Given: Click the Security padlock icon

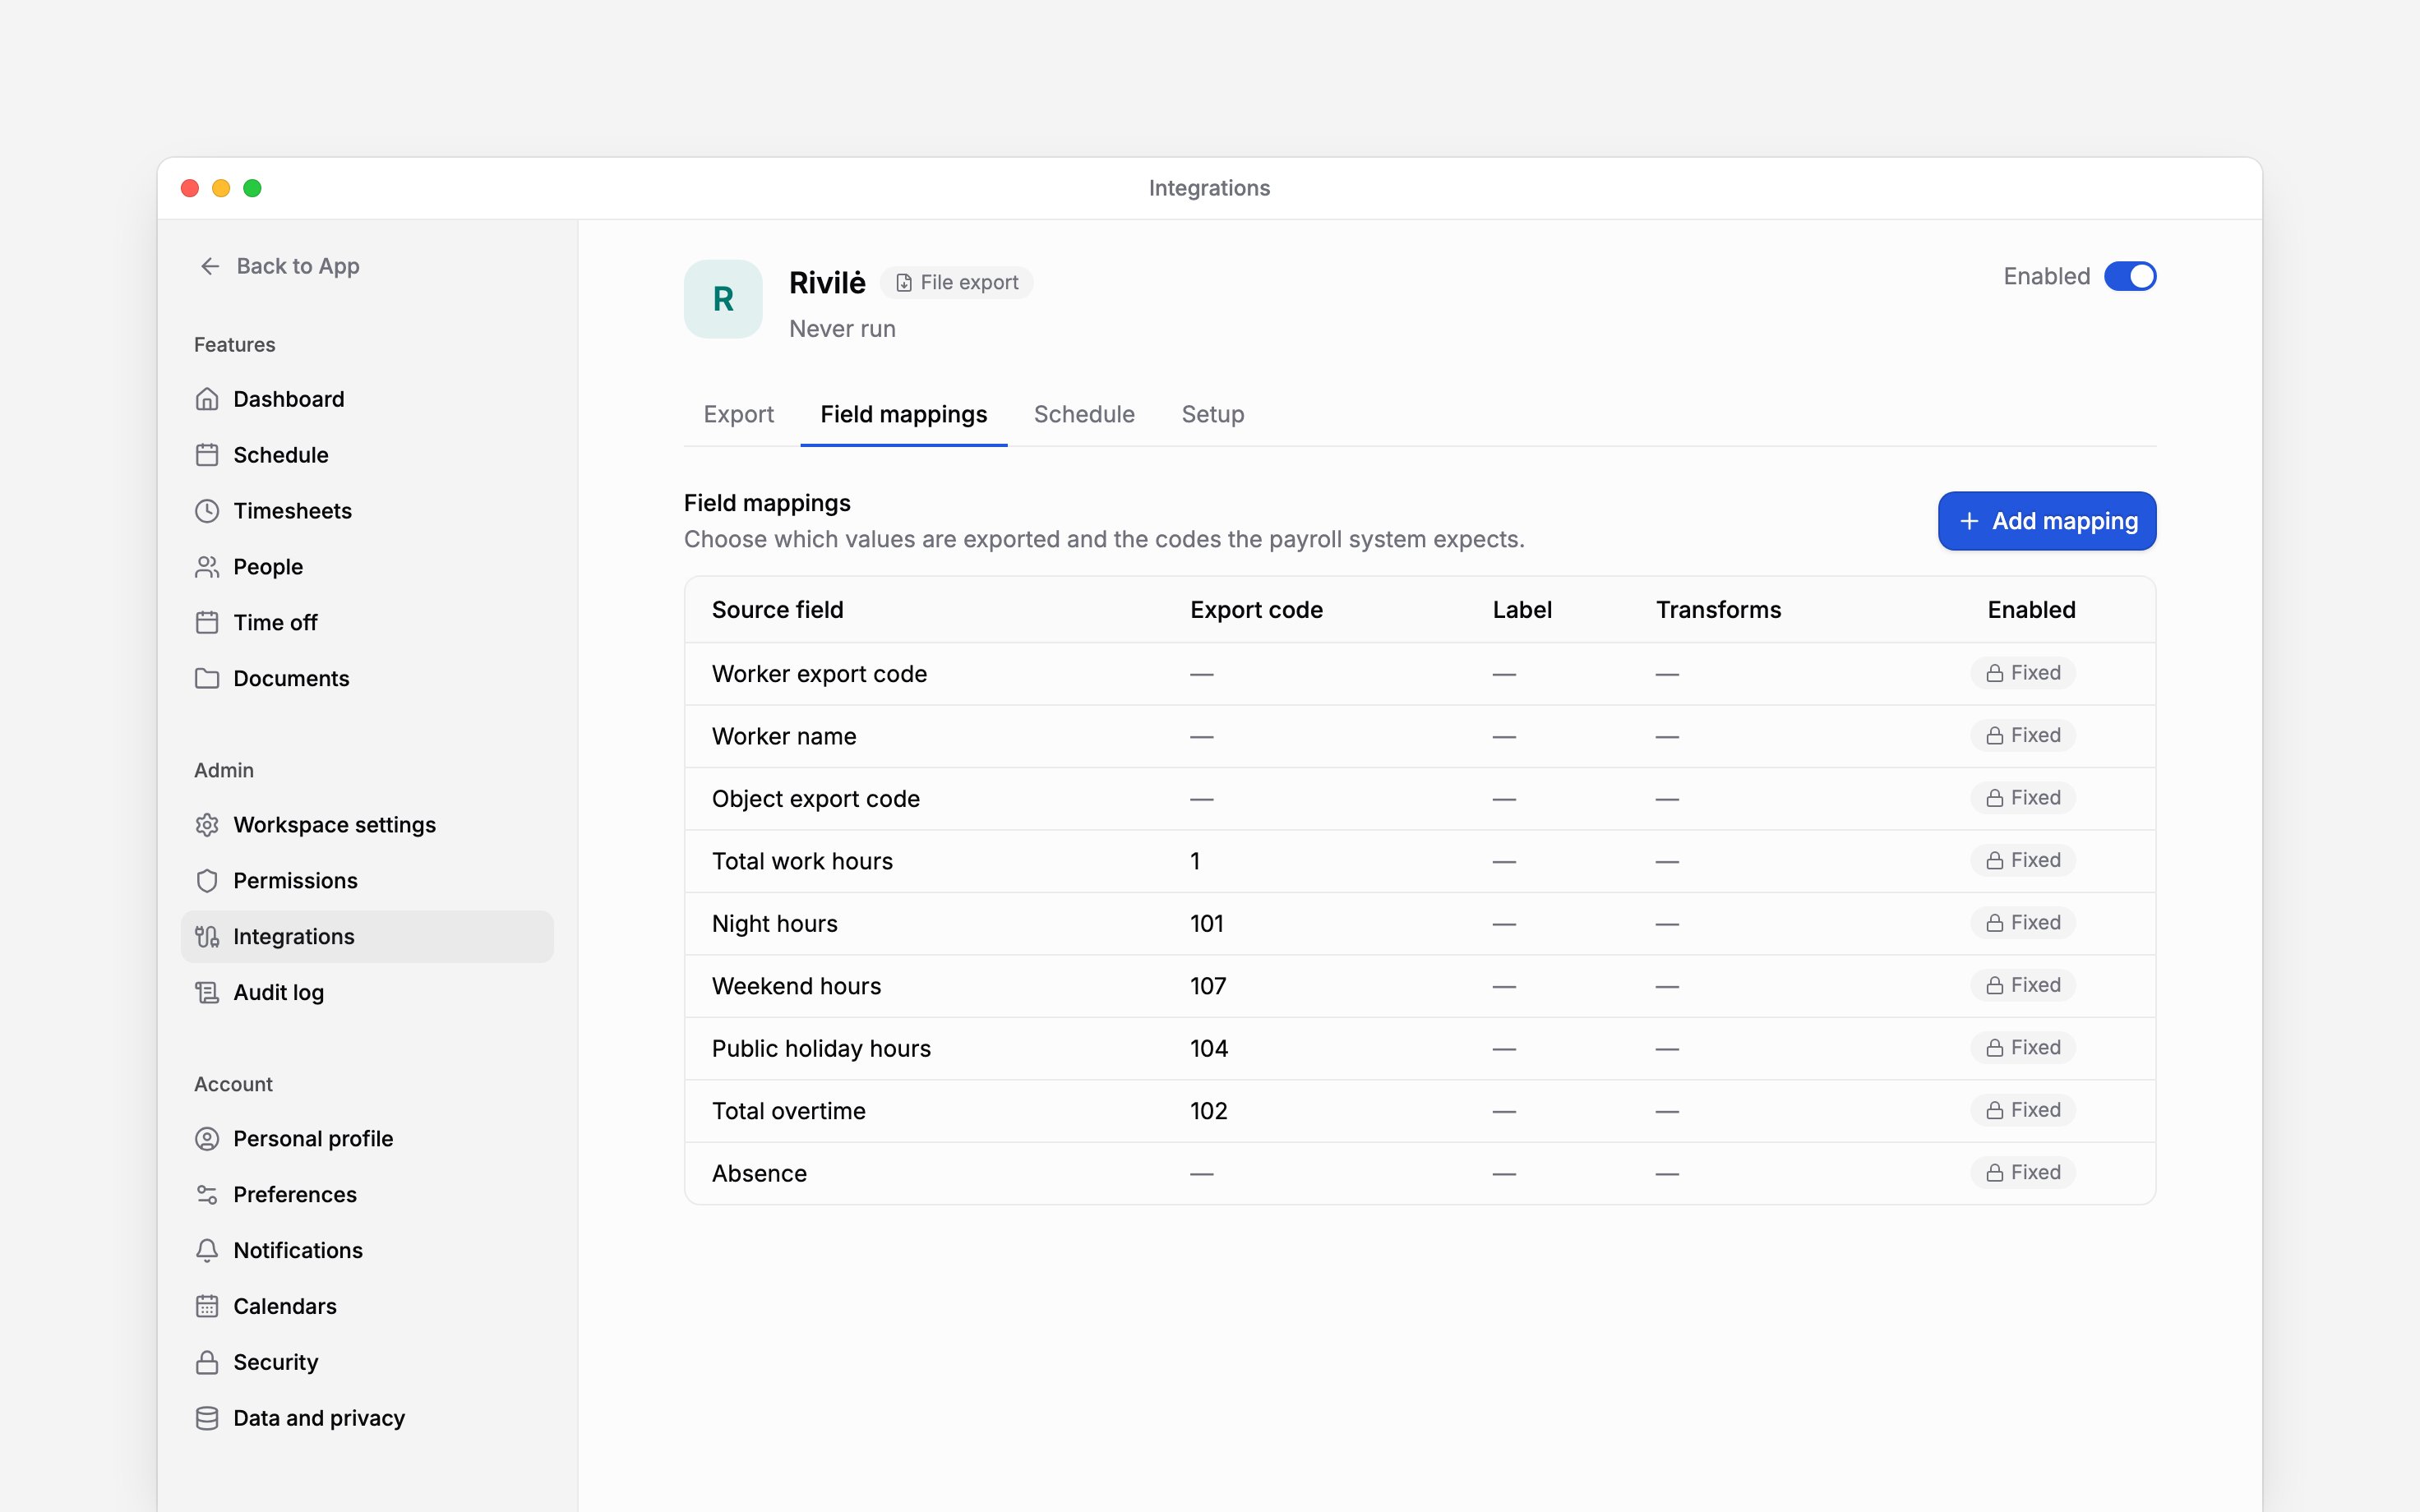Looking at the screenshot, I should [207, 1363].
